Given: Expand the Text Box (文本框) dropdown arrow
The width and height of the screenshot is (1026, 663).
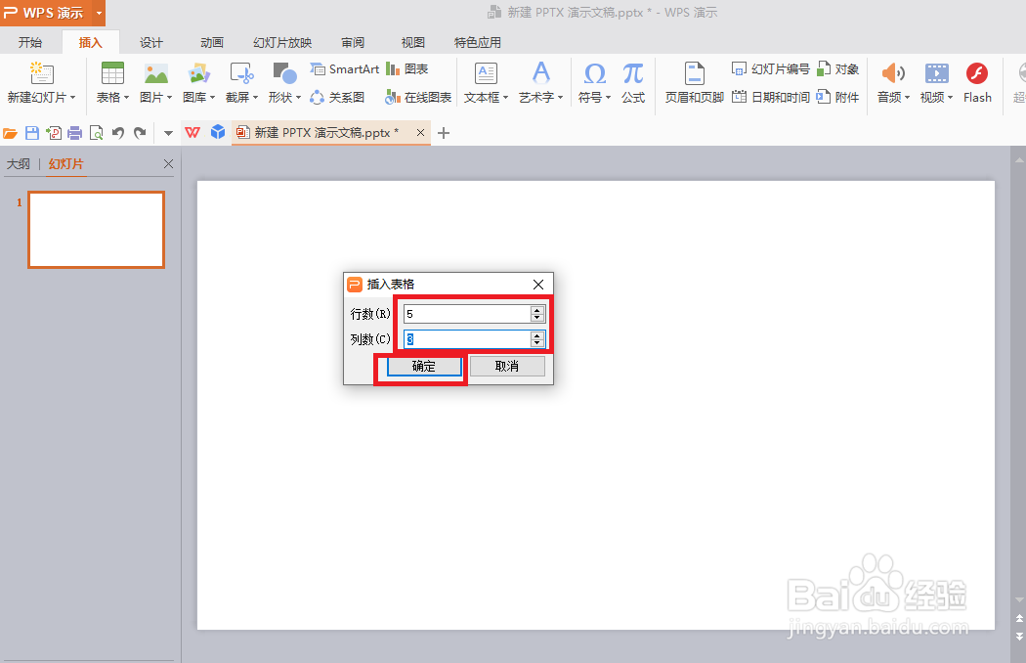Looking at the screenshot, I should tap(506, 98).
